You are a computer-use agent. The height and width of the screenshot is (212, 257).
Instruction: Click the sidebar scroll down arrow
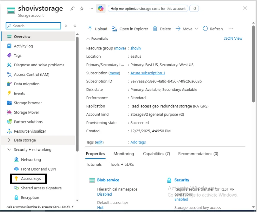(77, 200)
